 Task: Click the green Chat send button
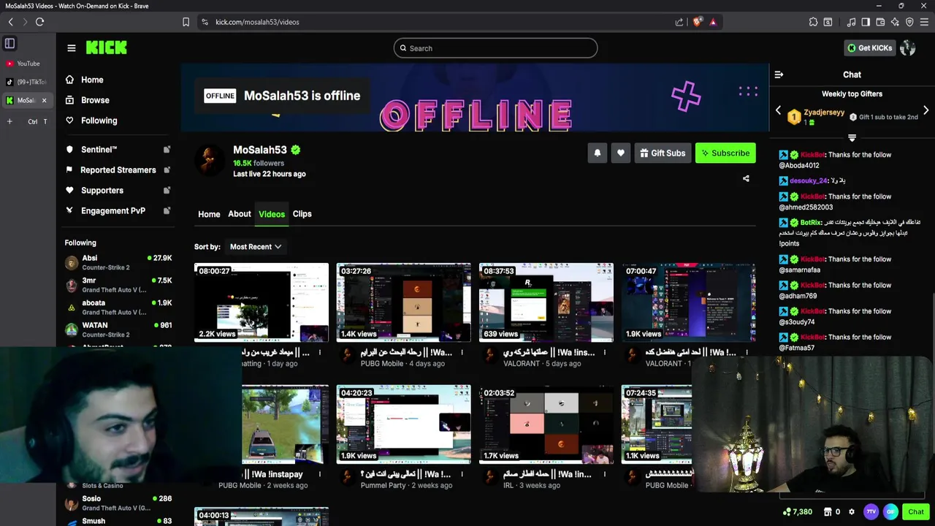coord(916,512)
